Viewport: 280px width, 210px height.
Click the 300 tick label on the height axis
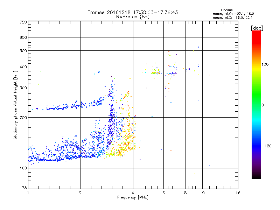(23, 88)
